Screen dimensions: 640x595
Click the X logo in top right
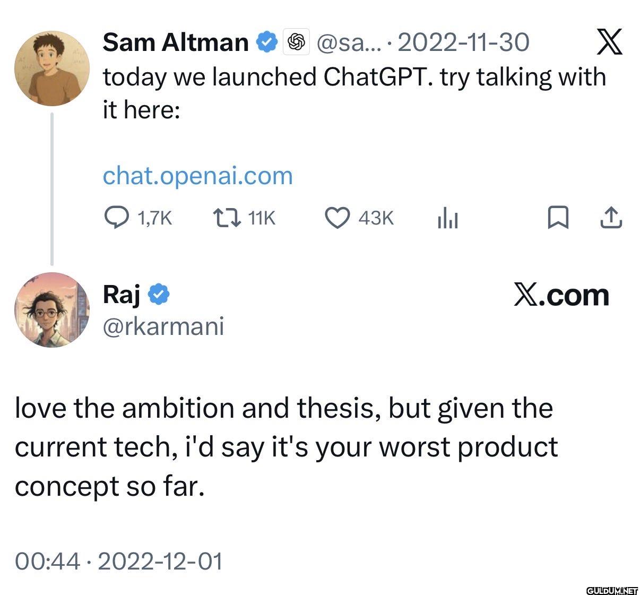(x=609, y=42)
